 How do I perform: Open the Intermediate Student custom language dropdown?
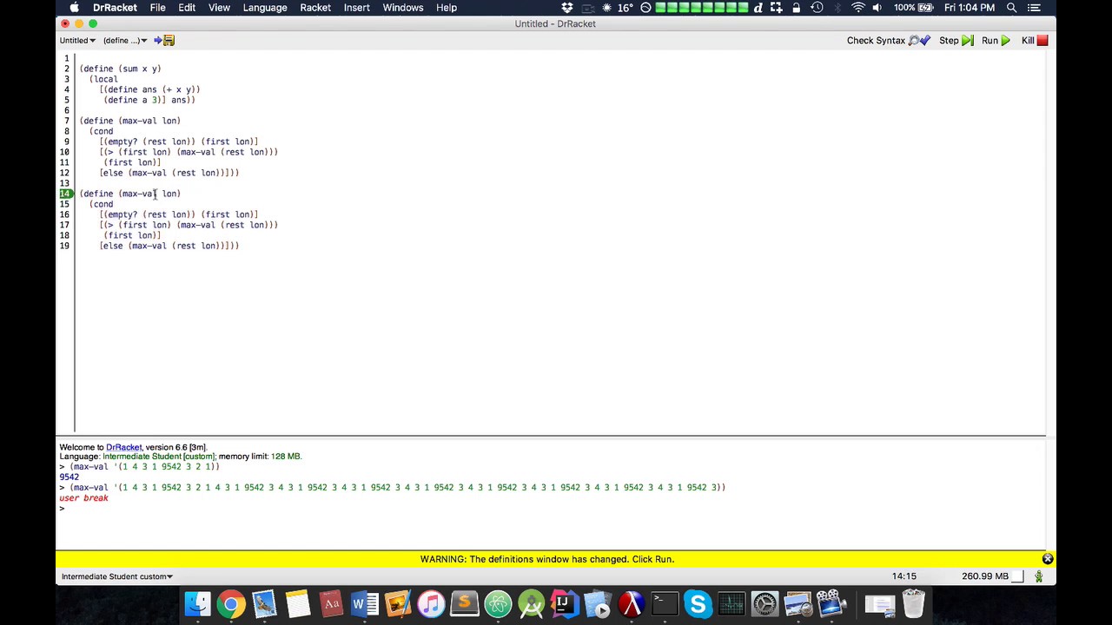(x=116, y=576)
